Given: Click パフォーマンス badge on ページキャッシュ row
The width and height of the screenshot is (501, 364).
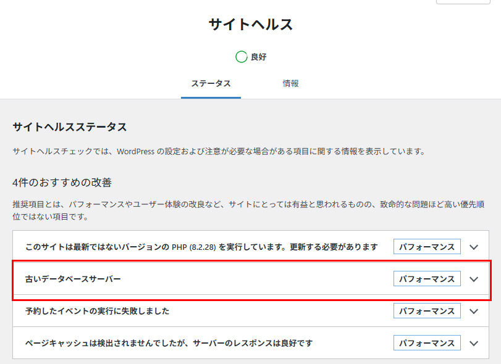Looking at the screenshot, I should point(427,344).
